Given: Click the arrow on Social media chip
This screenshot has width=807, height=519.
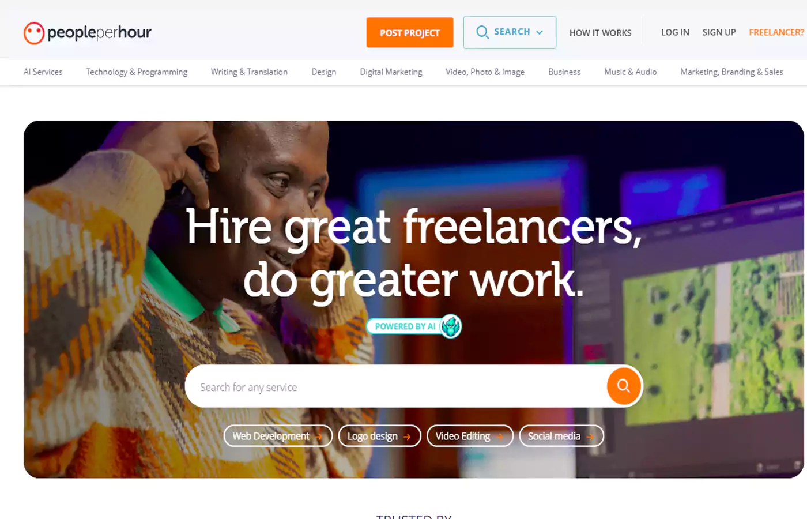Looking at the screenshot, I should [590, 437].
